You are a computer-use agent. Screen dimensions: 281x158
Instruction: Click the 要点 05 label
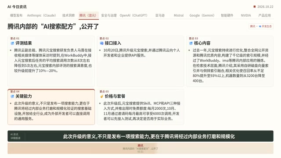pyautogui.click(x=104, y=91)
